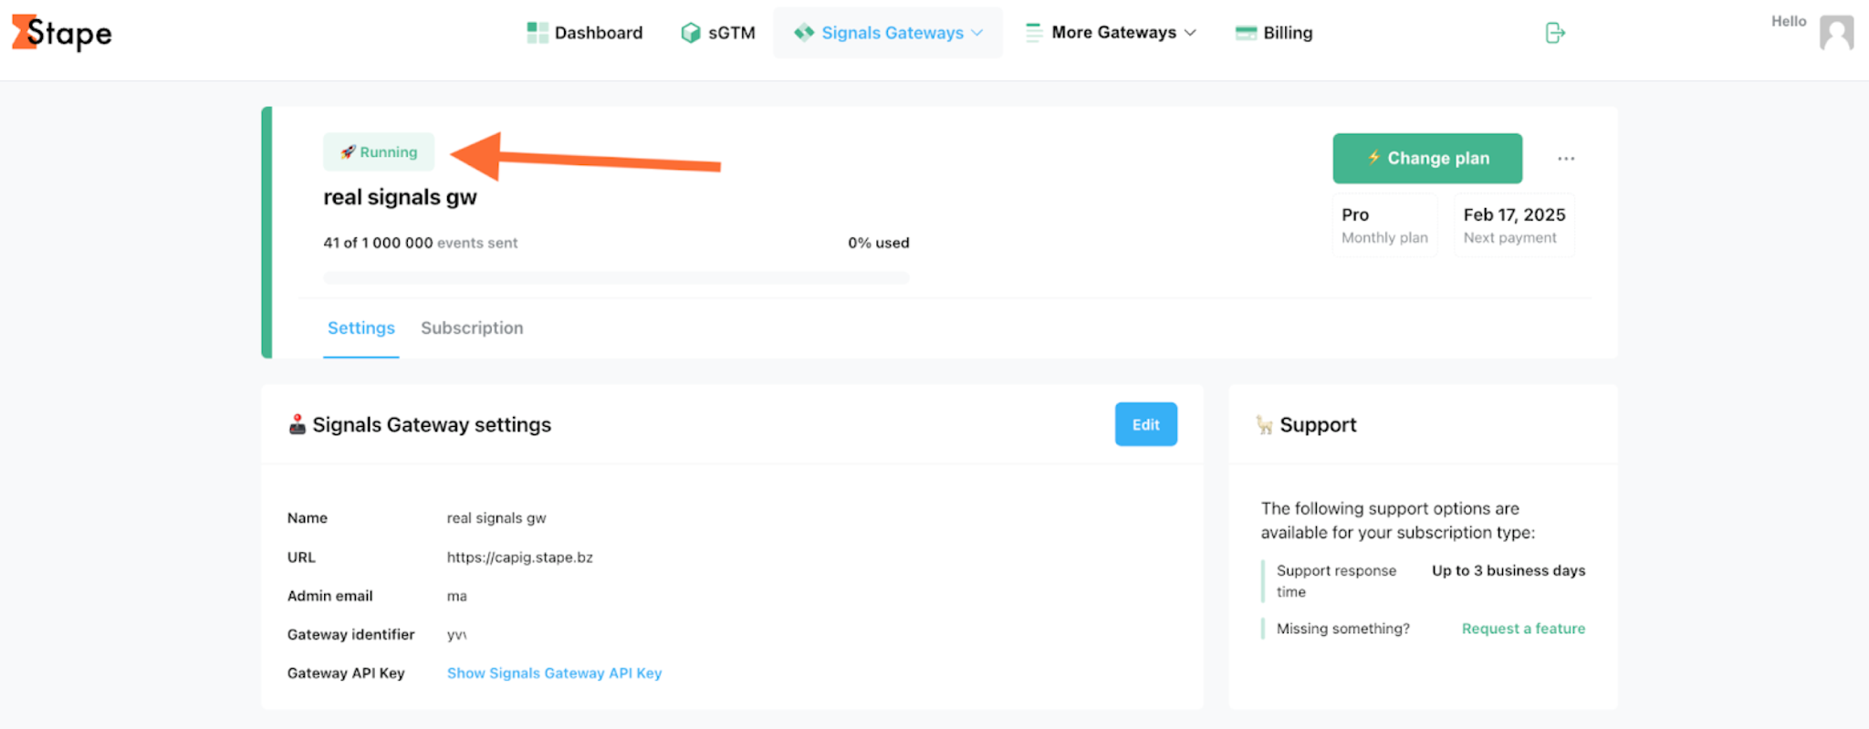Image resolution: width=1869 pixels, height=729 pixels.
Task: Click the joystick icon beside Signals Gateway settings
Action: pos(297,424)
